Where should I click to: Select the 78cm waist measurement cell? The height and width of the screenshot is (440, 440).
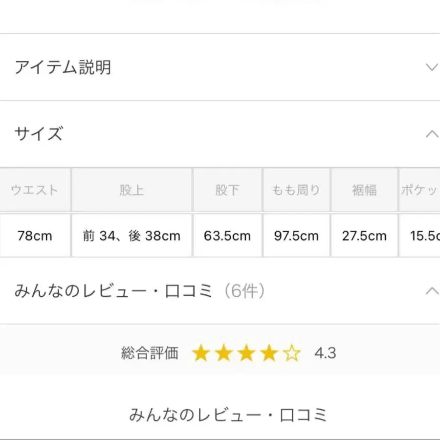point(34,235)
